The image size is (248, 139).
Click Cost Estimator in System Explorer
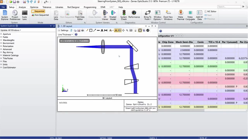tap(9, 68)
